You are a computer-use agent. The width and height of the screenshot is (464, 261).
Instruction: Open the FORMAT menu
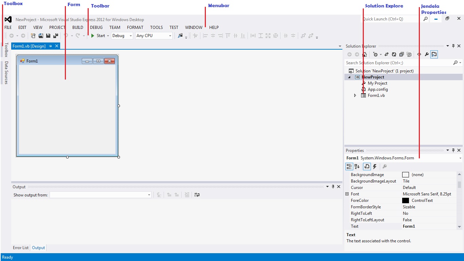(x=135, y=28)
